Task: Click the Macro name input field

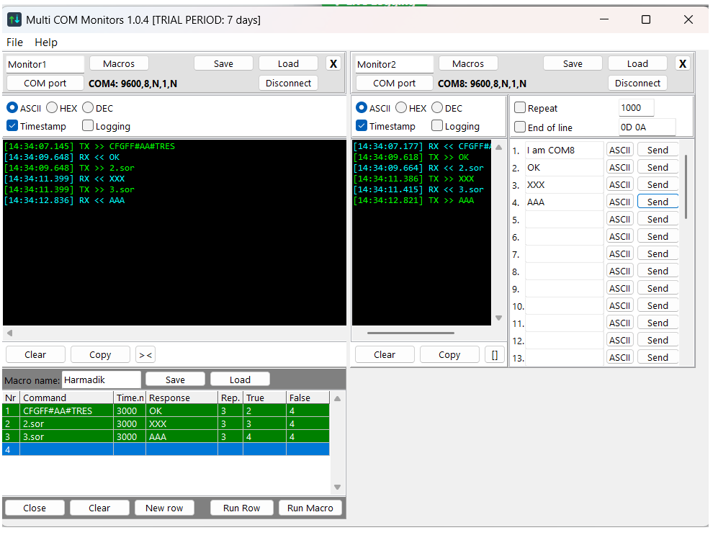Action: [101, 380]
